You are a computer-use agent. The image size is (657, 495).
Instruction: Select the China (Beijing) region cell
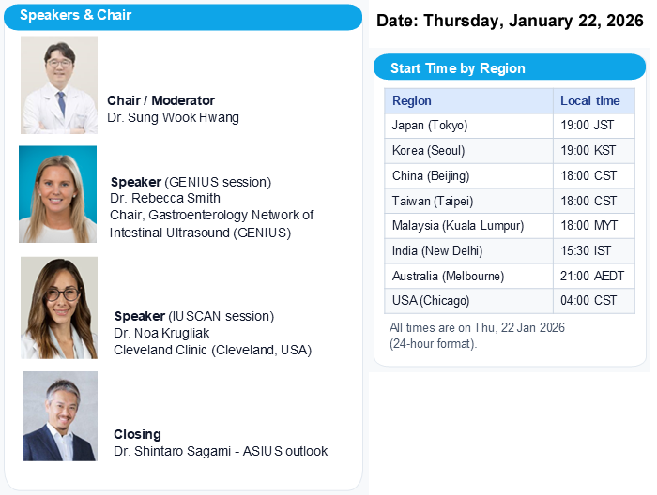pos(430,176)
